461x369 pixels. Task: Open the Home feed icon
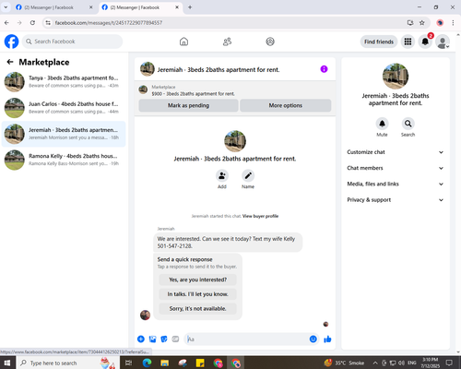pos(183,42)
